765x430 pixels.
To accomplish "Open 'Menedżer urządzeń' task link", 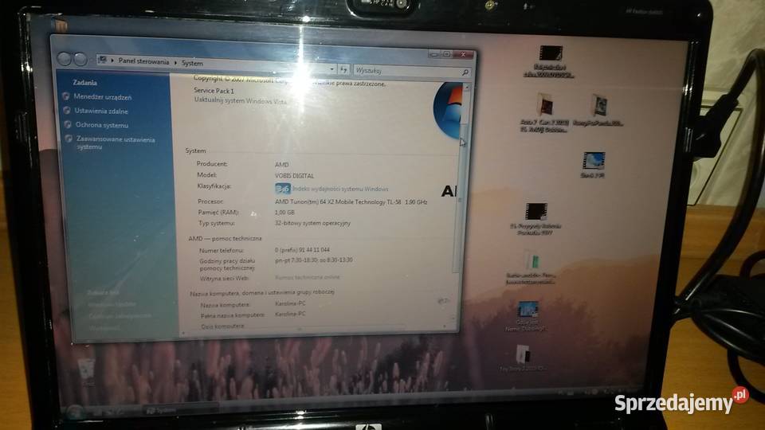I will point(103,97).
